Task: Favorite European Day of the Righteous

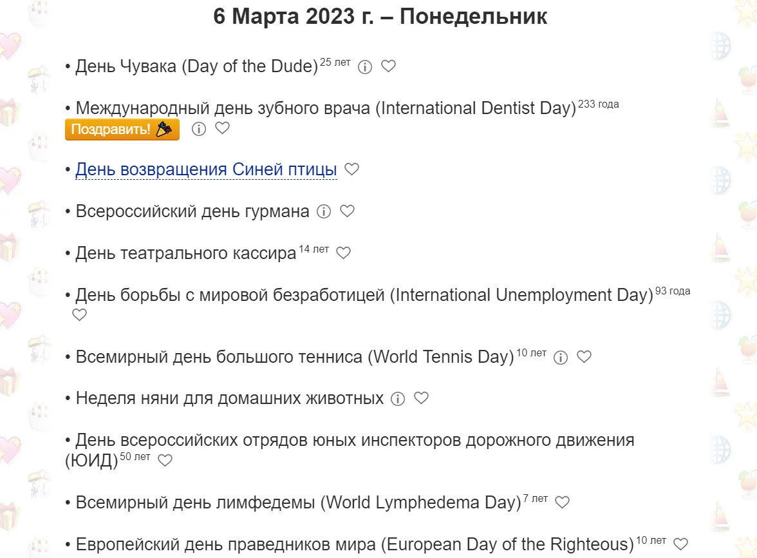Action: (x=679, y=543)
